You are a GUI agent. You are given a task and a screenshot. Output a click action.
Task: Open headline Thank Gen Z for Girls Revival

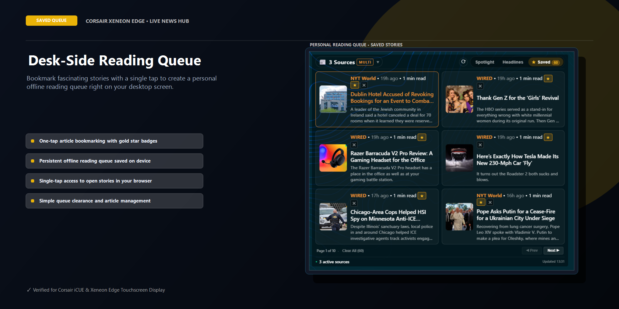(518, 98)
